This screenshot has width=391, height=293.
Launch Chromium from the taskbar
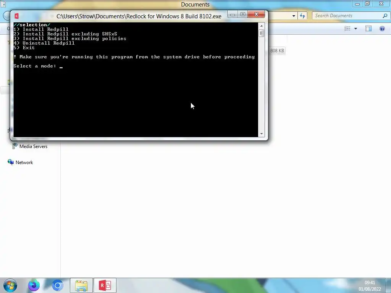click(x=57, y=285)
